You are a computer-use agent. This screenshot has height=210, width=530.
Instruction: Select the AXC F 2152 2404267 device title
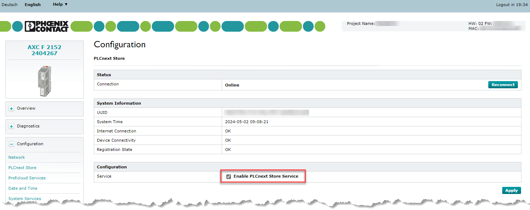[x=45, y=50]
